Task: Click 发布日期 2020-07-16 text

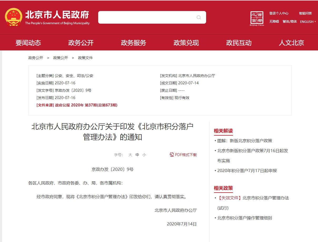Action: [x=56, y=98]
